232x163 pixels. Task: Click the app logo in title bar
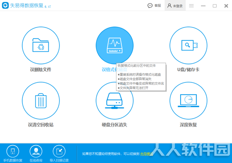(5, 5)
